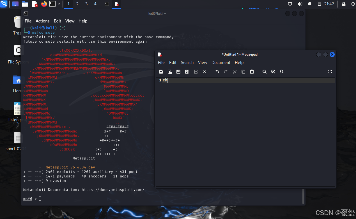Select the snort-02 file on the desktop

point(18,141)
